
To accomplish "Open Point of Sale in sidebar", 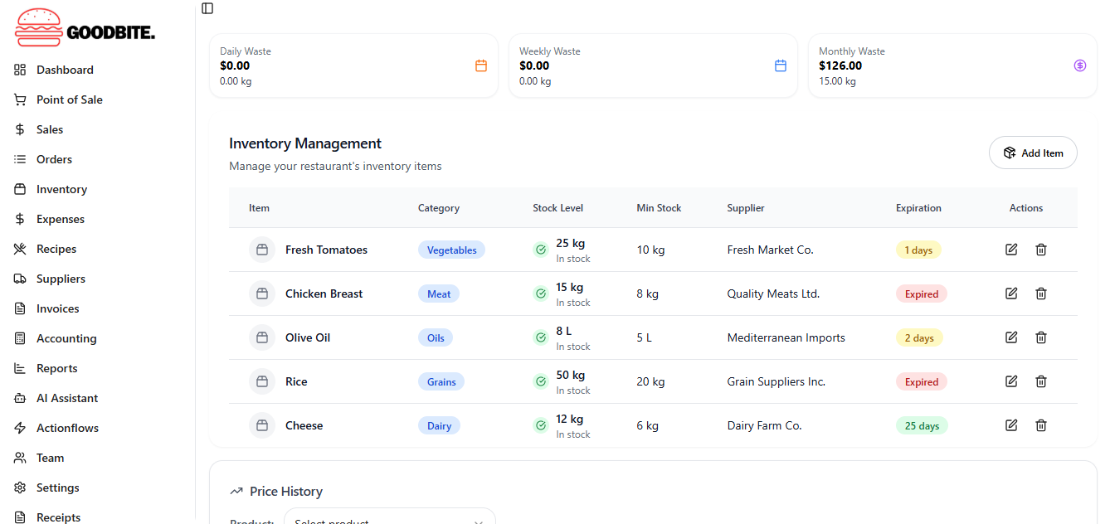I will coord(70,99).
